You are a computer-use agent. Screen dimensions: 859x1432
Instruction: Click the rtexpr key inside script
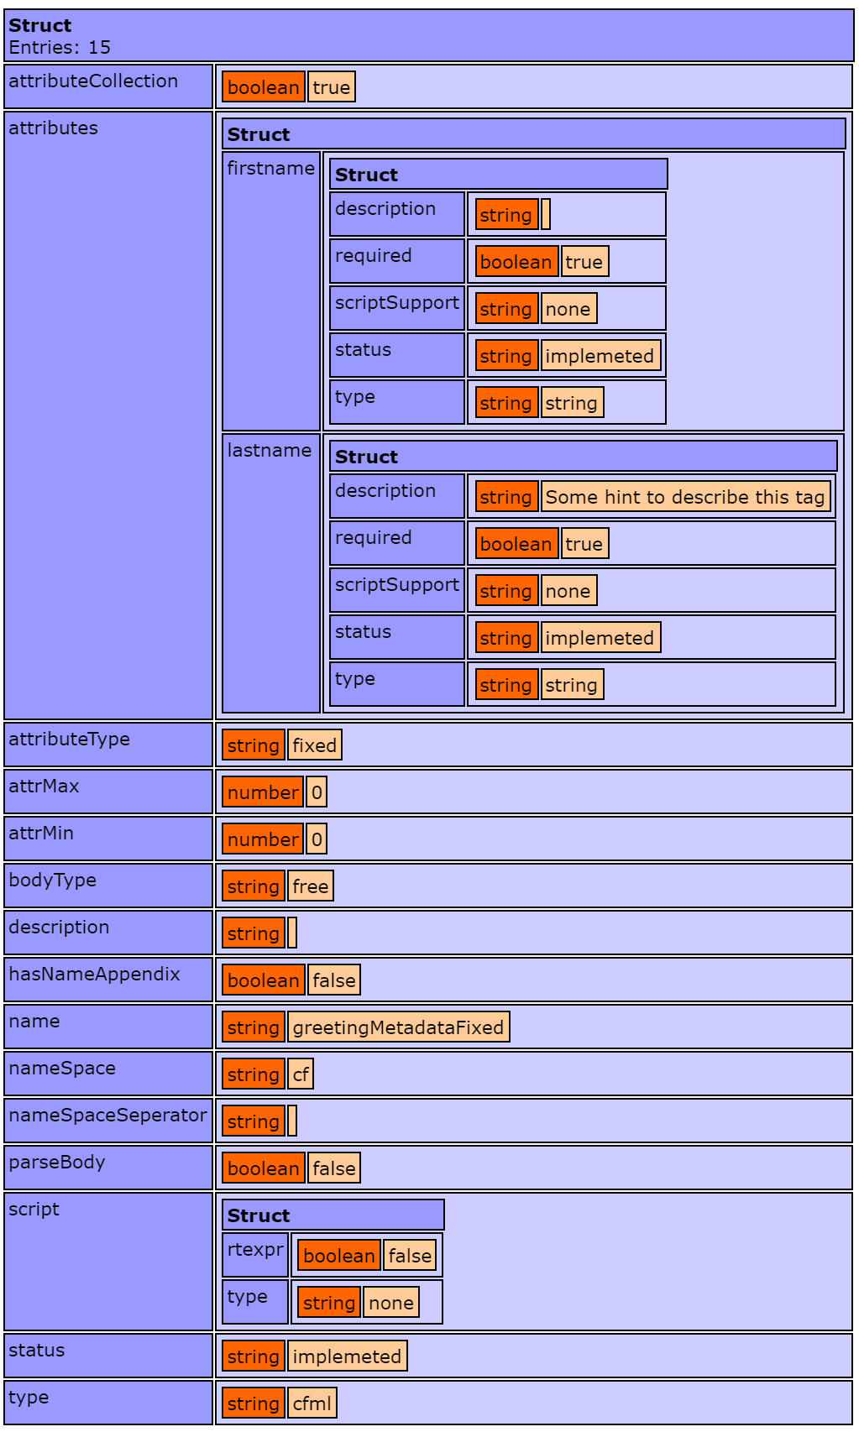(255, 1250)
